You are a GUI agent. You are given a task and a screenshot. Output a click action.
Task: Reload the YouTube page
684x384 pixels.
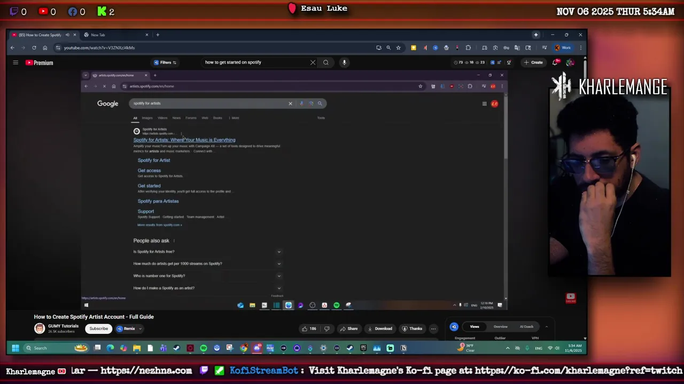34,47
